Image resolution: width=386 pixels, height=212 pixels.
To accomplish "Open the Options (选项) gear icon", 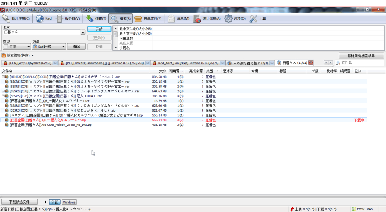I will [x=228, y=18].
